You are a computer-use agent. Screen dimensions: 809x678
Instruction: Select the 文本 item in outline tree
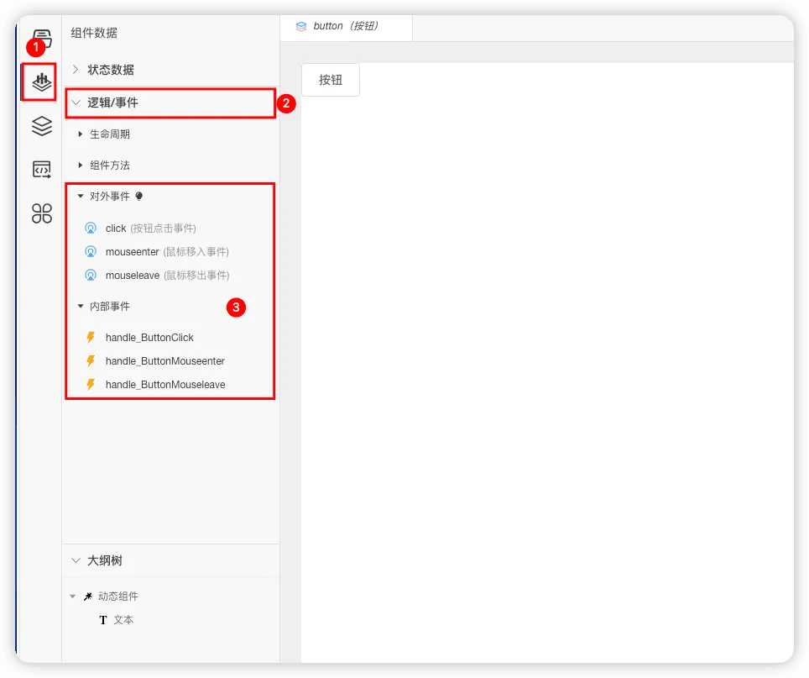tap(123, 620)
